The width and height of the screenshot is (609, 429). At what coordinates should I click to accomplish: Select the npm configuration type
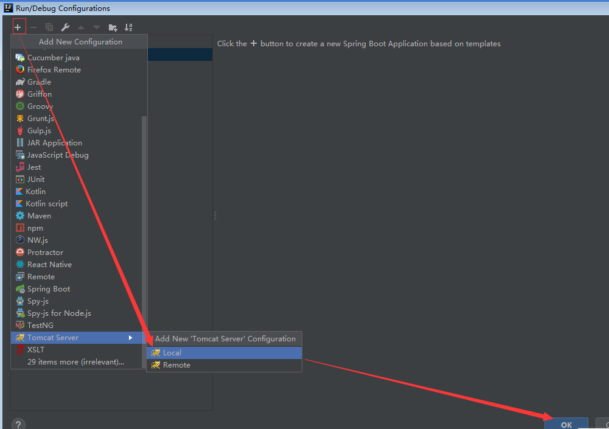[x=77, y=228]
